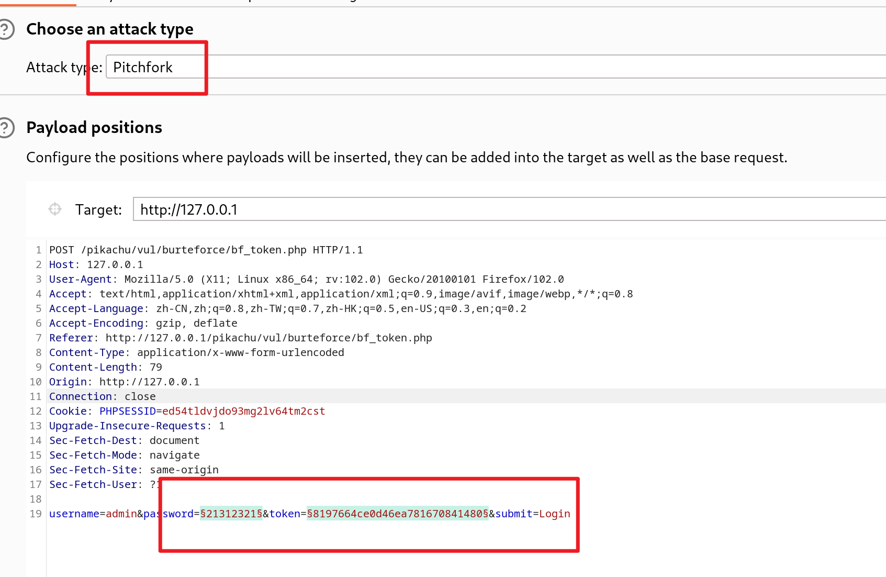
Task: Click the username=admin parameter
Action: pyautogui.click(x=93, y=514)
